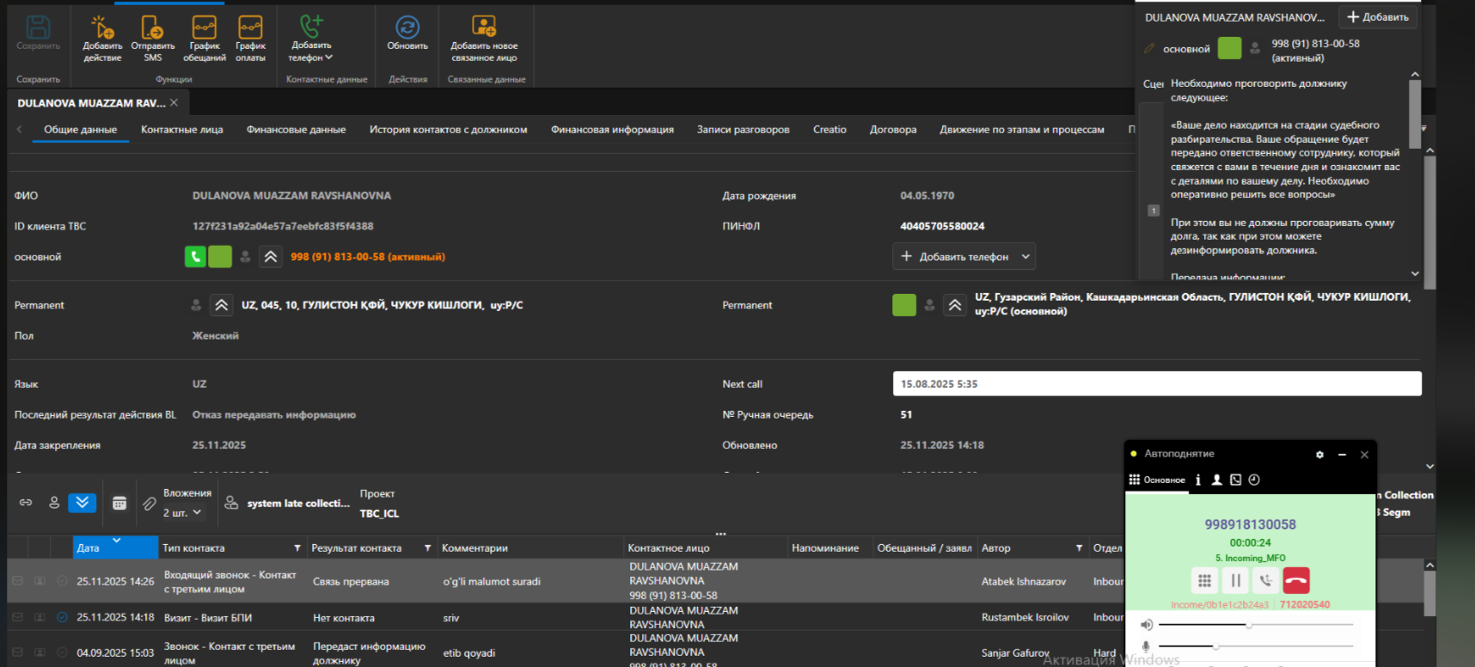Switch to the Контактные лица tab

click(x=181, y=130)
